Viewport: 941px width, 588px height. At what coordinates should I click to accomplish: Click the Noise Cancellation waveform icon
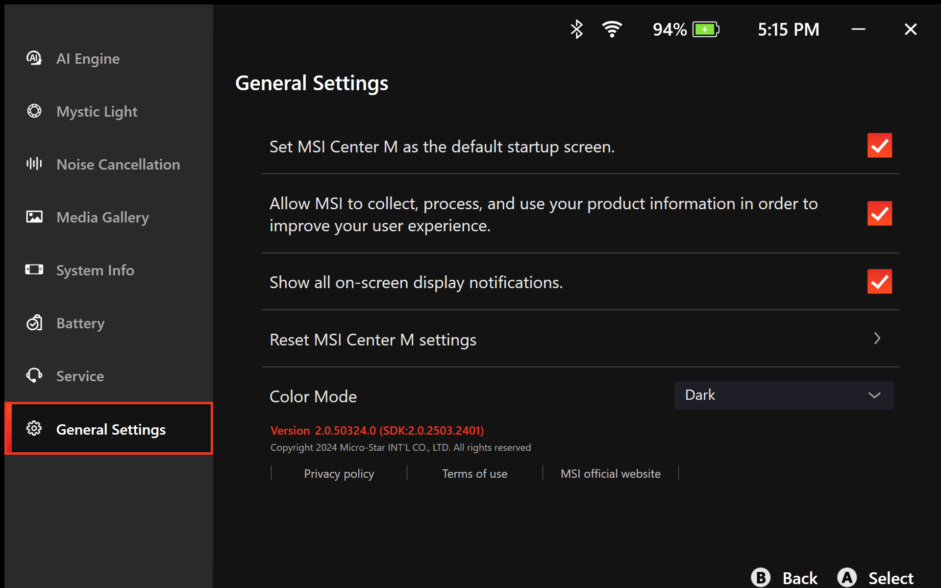pyautogui.click(x=34, y=164)
